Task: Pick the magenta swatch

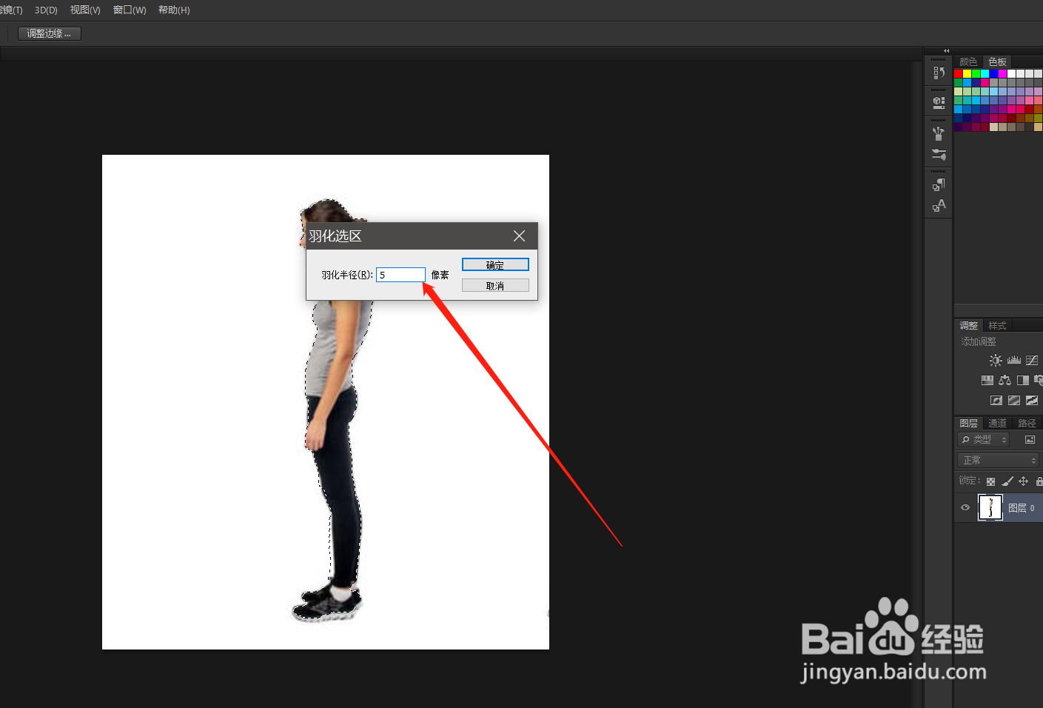Action: pyautogui.click(x=1003, y=73)
